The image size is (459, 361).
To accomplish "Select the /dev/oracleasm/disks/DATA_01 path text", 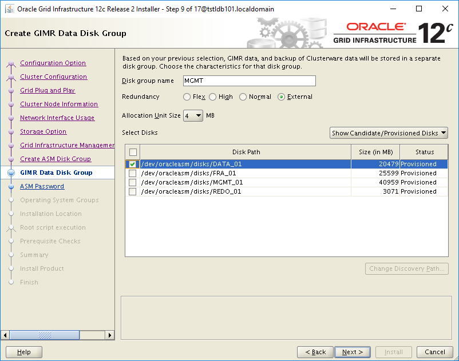I will click(x=192, y=164).
